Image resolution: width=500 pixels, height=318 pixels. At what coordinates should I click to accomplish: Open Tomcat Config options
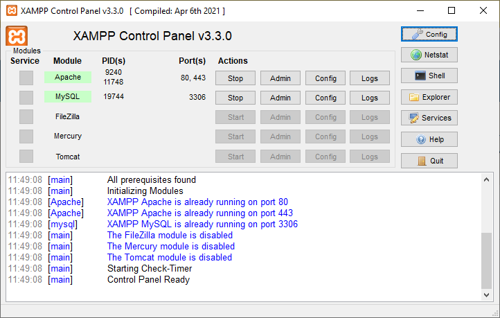(325, 157)
